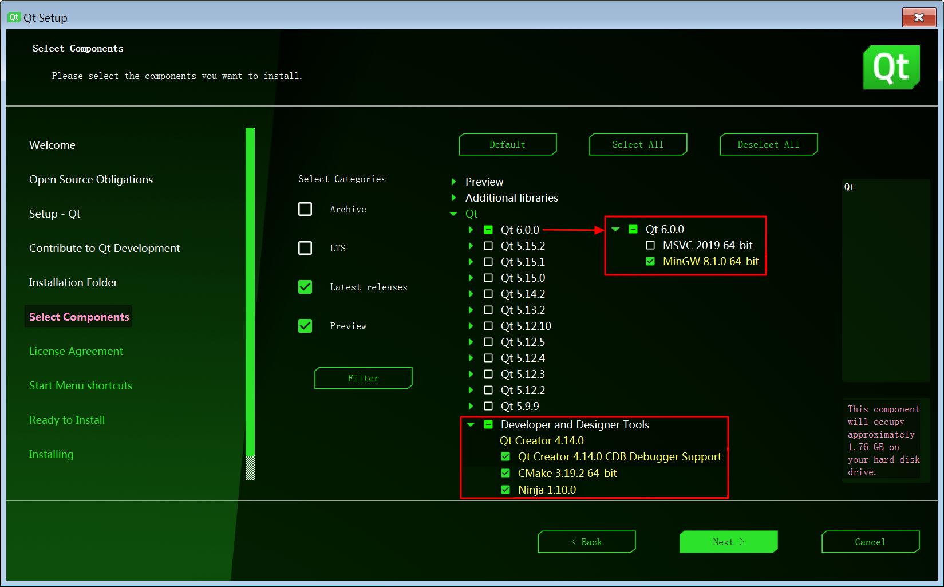Click the Qt logo in the header
Viewport: 944px width, 587px height.
[891, 67]
